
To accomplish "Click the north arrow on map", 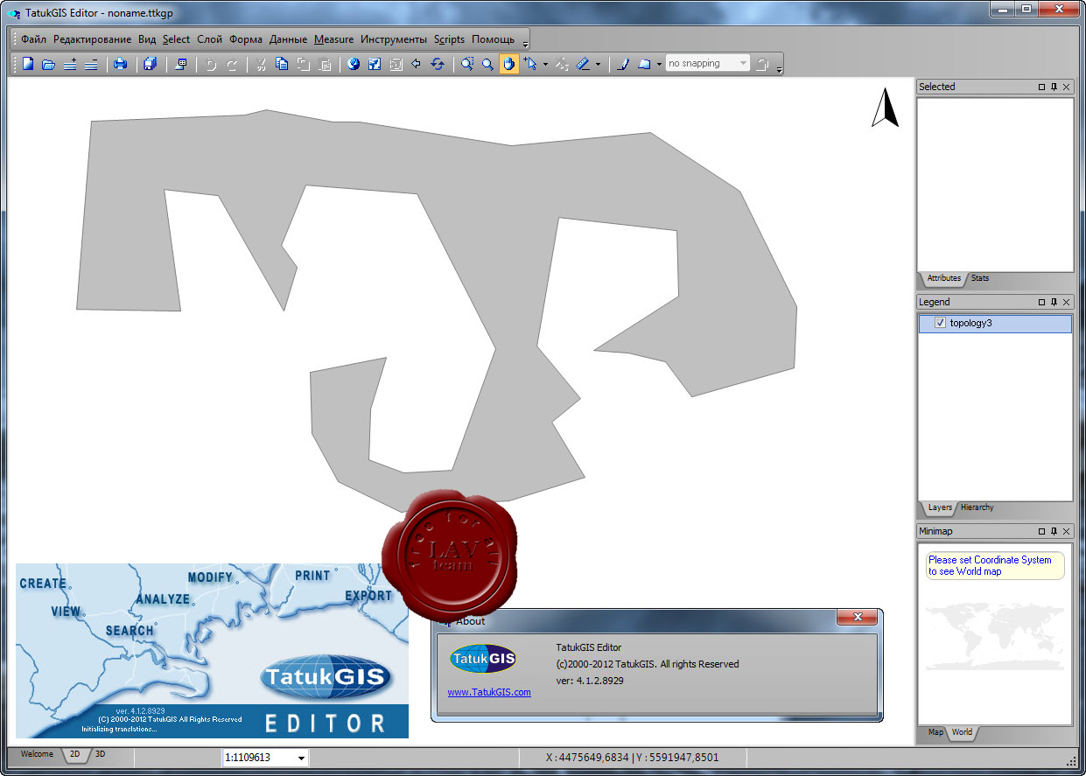I will coord(885,108).
